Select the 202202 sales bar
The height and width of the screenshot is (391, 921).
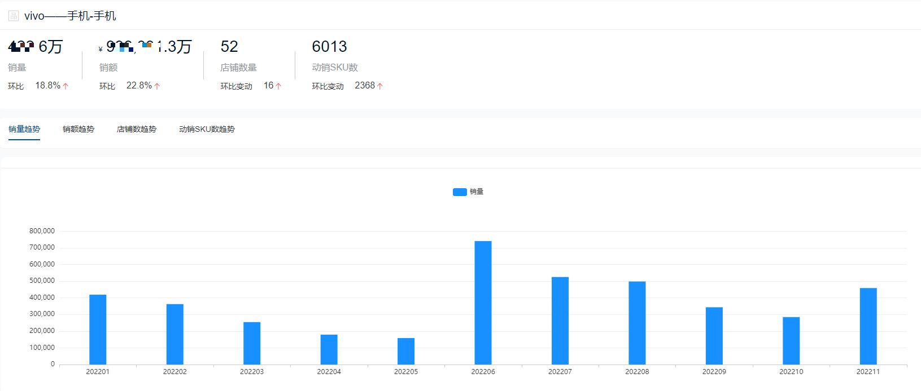point(175,334)
